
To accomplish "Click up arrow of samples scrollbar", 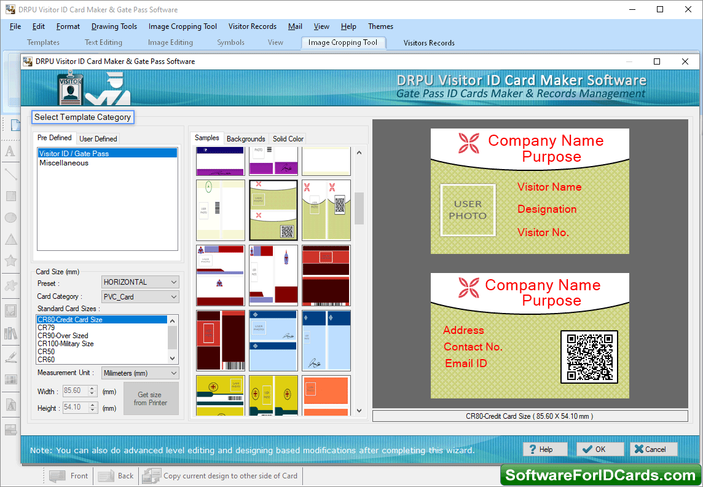I will 359,153.
